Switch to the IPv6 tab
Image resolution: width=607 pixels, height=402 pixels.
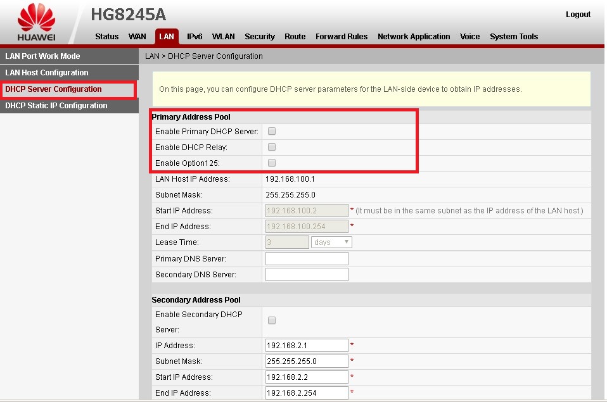[195, 36]
